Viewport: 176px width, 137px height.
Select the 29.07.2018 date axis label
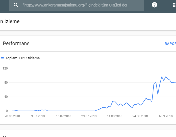[x=89, y=116]
